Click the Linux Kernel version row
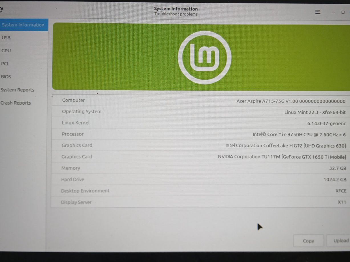The width and height of the screenshot is (350, 262). (x=201, y=123)
